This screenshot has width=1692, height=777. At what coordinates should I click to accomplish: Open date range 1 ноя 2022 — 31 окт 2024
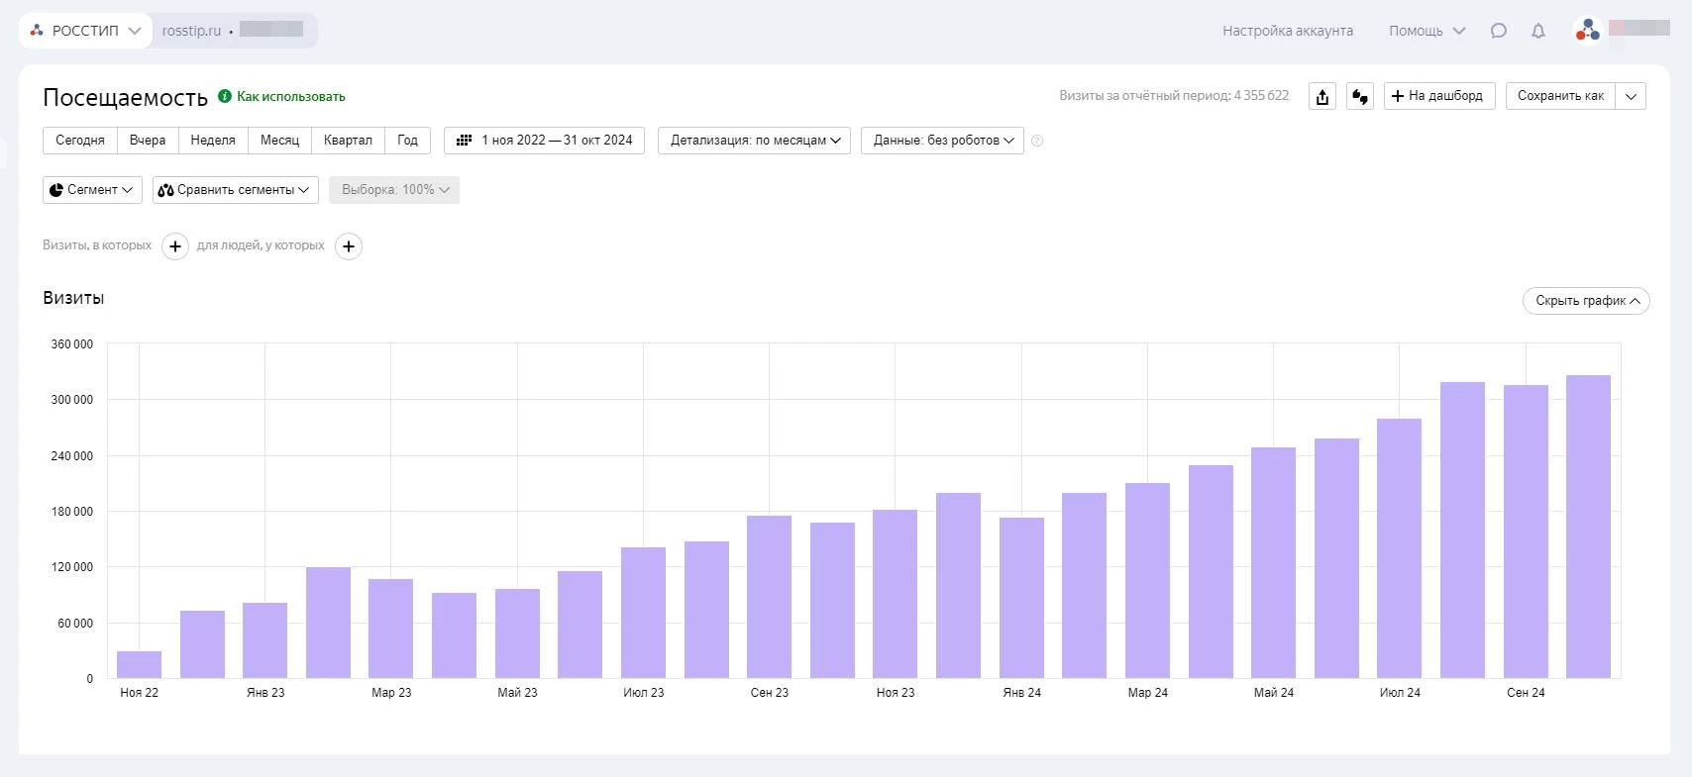pos(544,141)
